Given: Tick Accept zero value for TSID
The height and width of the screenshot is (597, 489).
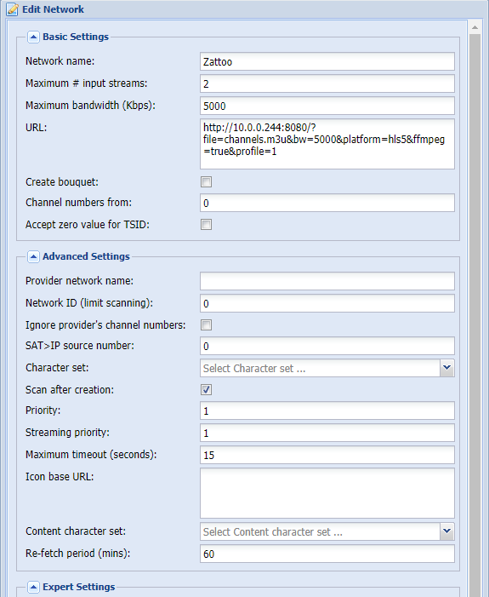Looking at the screenshot, I should 206,225.
